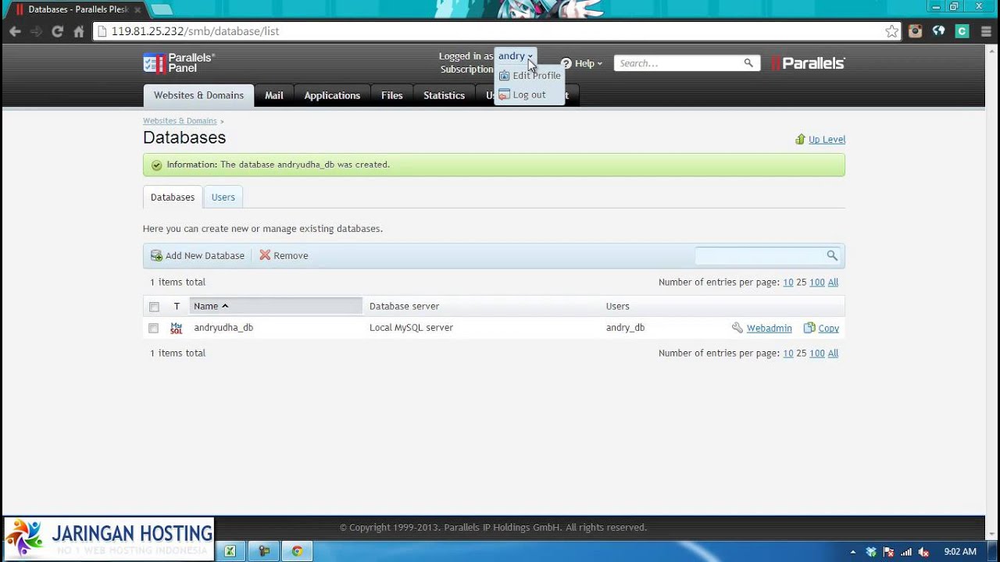Screen dimensions: 1000x562
Task: Click the Users column header
Action: (617, 306)
